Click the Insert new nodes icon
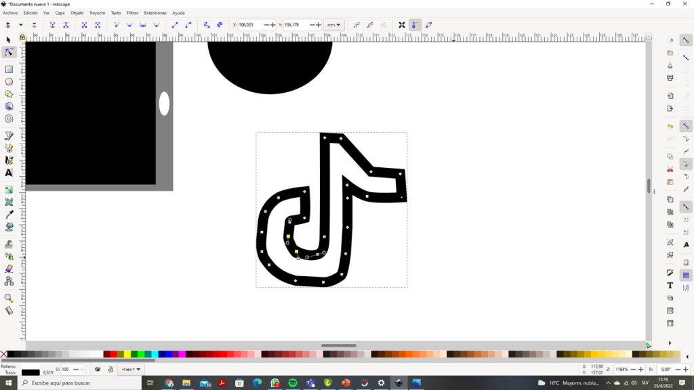The height and width of the screenshot is (390, 694). coord(8,25)
